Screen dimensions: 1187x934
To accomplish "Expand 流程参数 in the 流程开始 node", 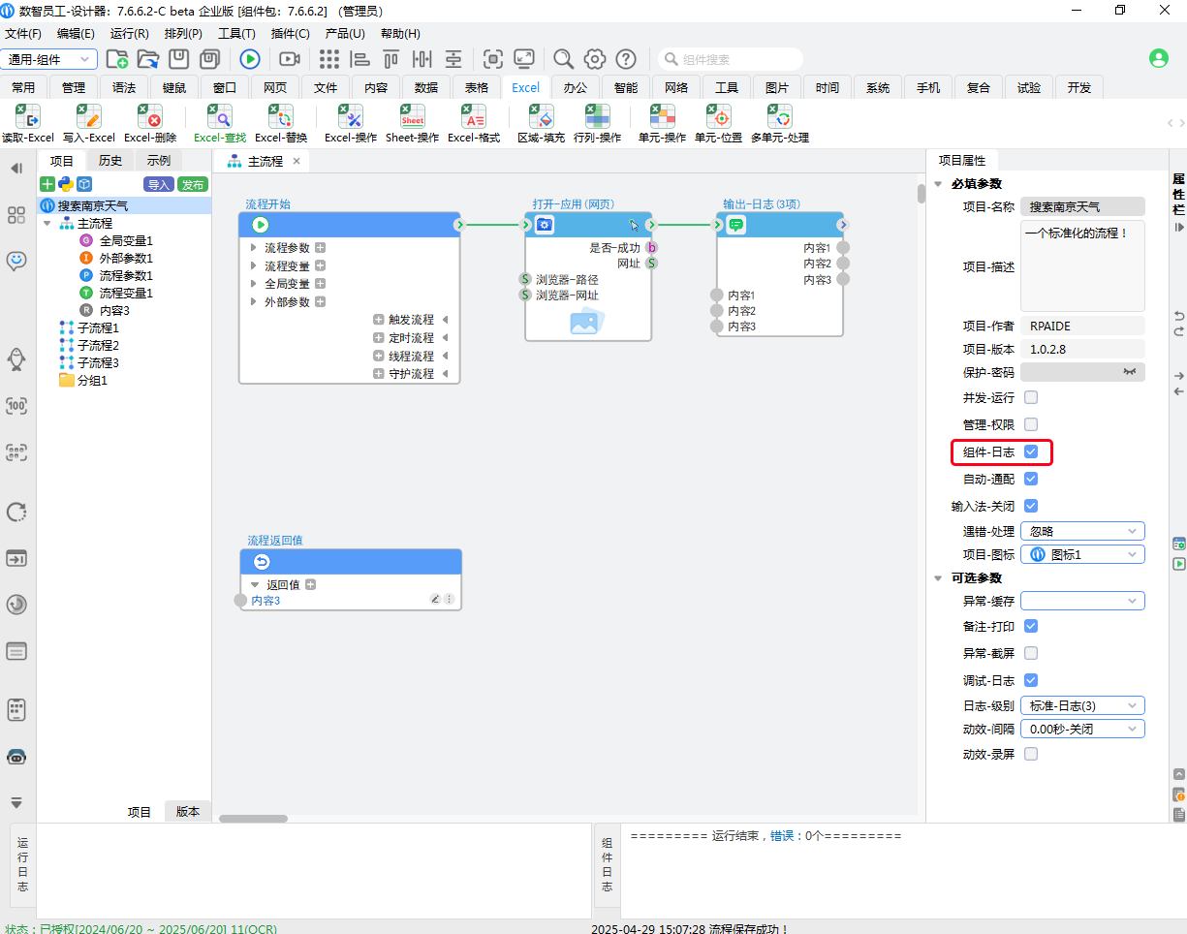I will [x=255, y=248].
